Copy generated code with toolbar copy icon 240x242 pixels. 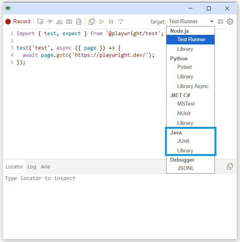tap(92, 22)
